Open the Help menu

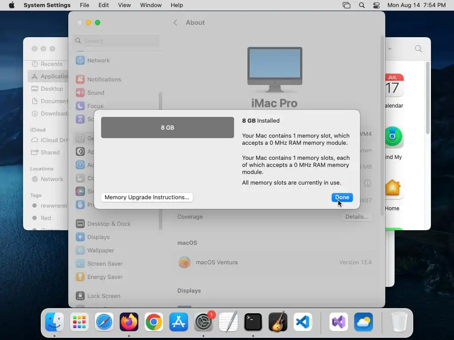176,5
